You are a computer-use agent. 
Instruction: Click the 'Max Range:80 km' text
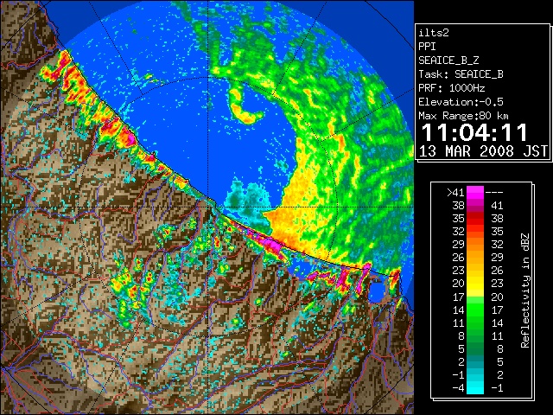click(x=464, y=116)
